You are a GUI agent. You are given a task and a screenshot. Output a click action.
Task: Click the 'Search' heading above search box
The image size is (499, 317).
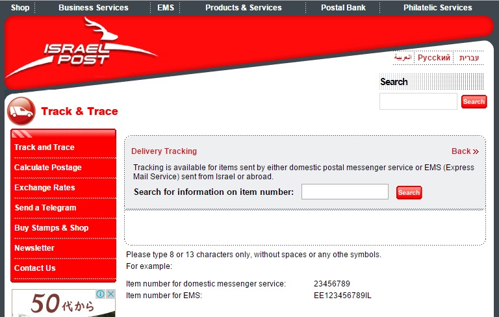click(x=394, y=82)
